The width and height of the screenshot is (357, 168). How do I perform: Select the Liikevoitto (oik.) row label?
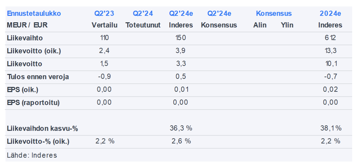[34, 51]
